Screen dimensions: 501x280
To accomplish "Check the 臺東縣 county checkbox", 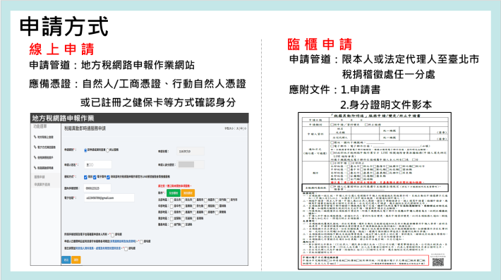I will (194, 219).
